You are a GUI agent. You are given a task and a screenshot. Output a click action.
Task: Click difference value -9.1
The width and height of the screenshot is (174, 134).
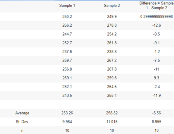[157, 43]
